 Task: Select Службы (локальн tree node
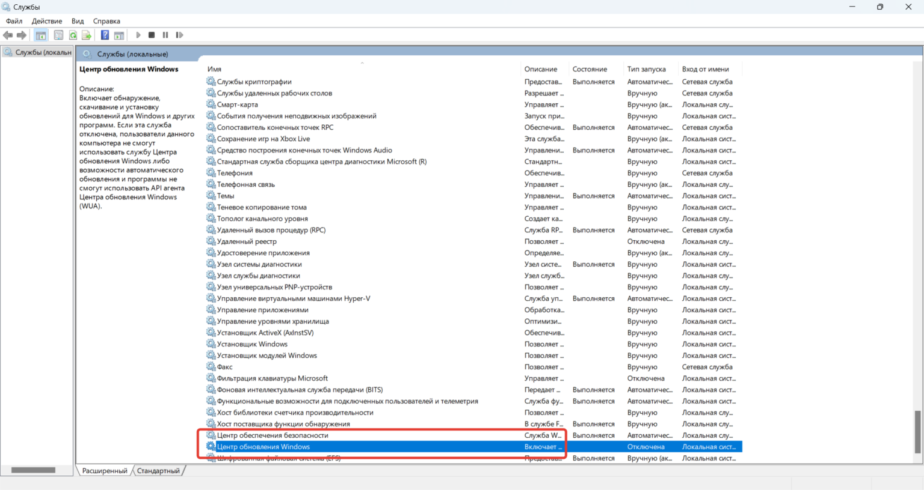[x=37, y=52]
